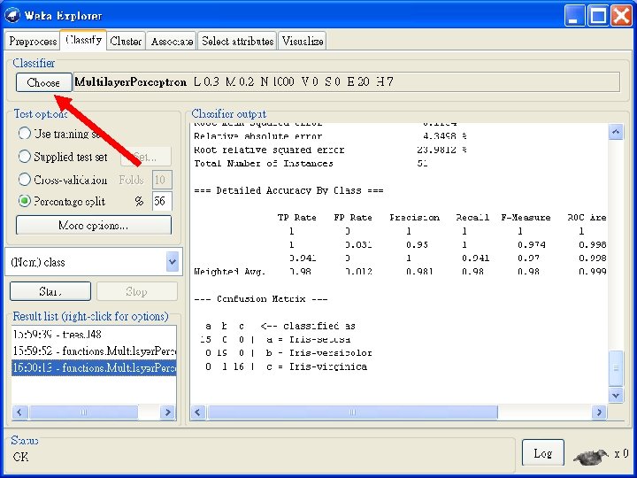Open More options dialog

tap(94, 225)
